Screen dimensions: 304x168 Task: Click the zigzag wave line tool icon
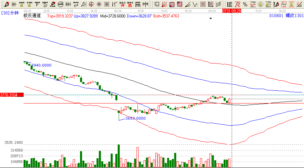click(x=195, y=4)
